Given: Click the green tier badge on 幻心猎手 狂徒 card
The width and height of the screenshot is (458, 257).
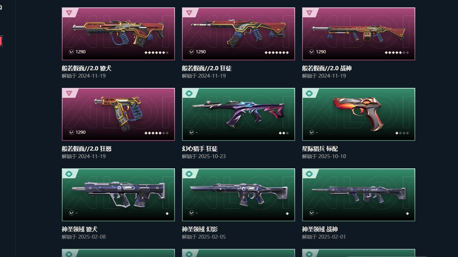Looking at the screenshot, I should click(x=189, y=93).
